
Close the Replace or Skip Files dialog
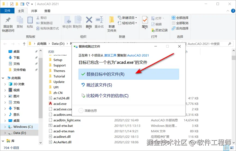pyautogui.click(x=179, y=46)
